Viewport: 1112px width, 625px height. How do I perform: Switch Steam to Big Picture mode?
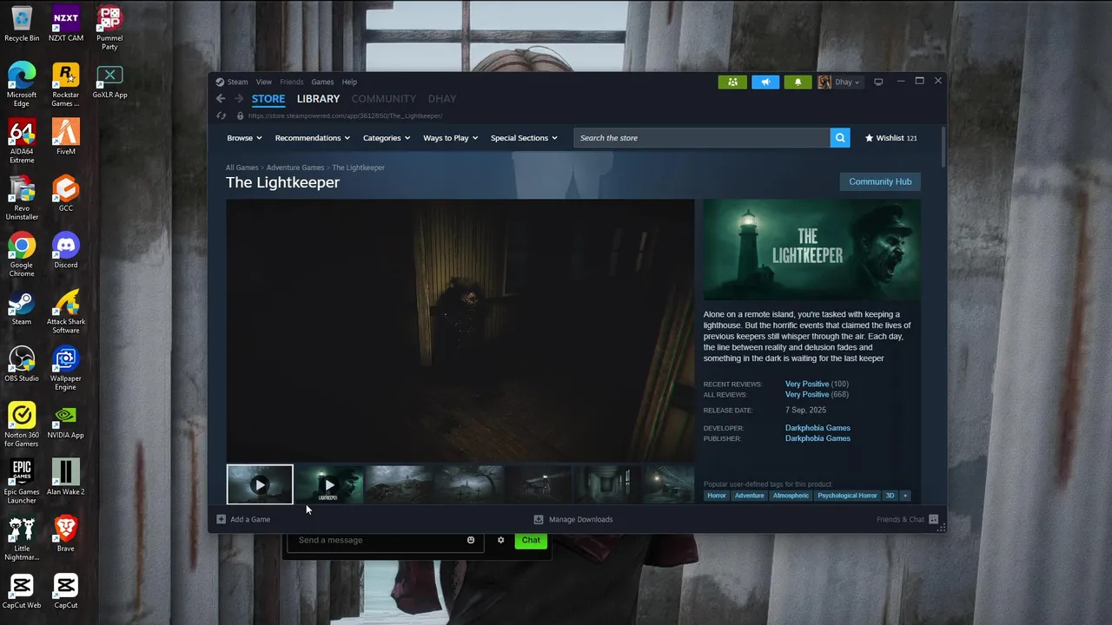tap(878, 82)
